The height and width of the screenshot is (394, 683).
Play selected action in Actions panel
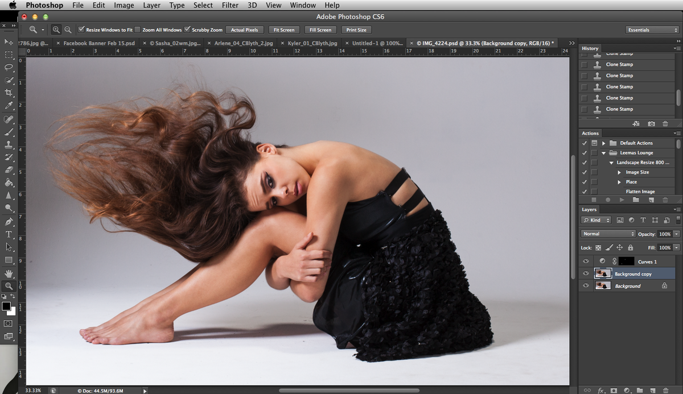(x=622, y=200)
